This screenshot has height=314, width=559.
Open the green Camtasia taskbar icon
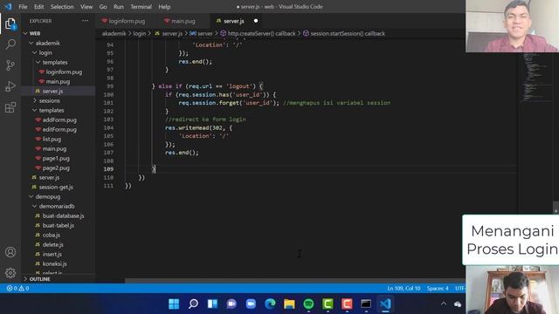[x=328, y=304]
